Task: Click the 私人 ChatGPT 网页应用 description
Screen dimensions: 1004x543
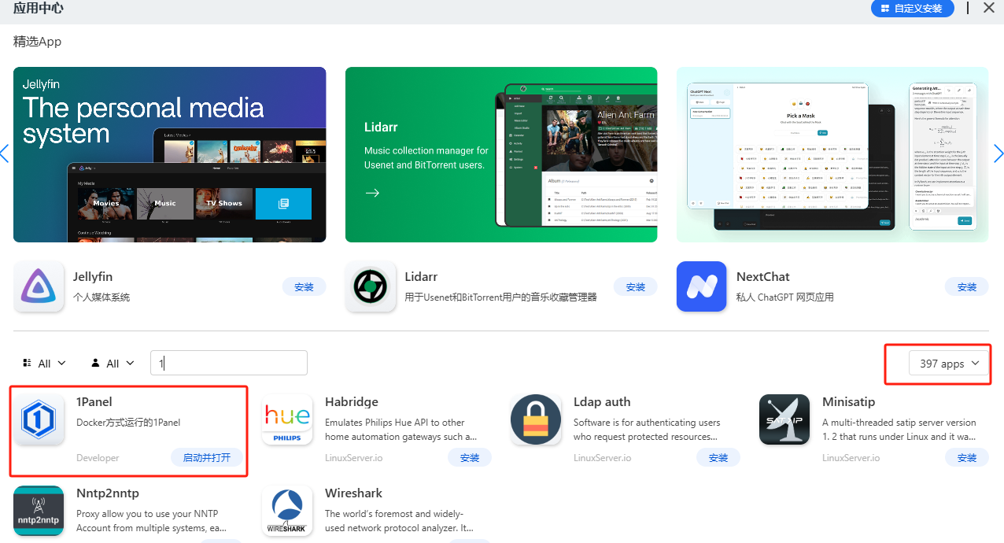Action: tap(785, 297)
